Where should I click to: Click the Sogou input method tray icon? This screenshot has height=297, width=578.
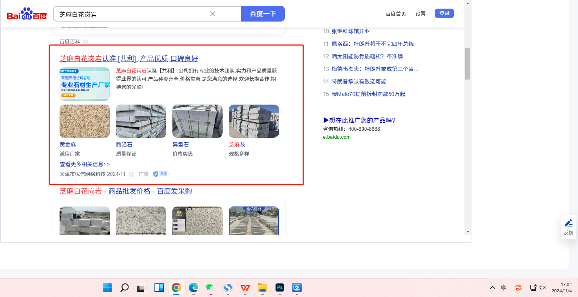(x=518, y=288)
